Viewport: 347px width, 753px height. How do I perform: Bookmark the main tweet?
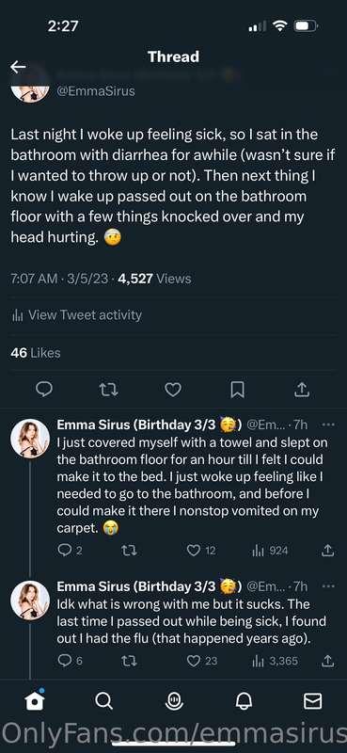tap(237, 390)
